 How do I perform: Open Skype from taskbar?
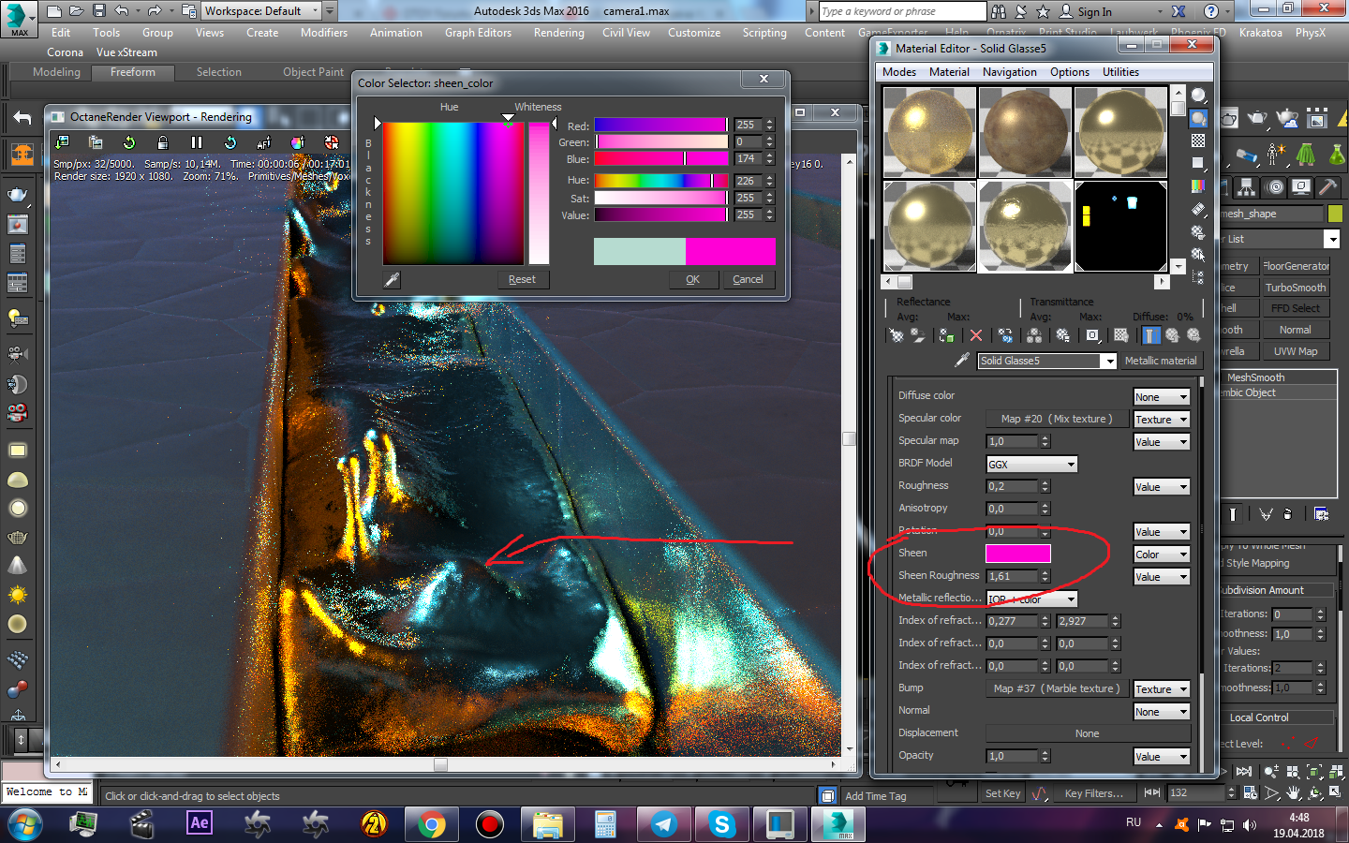tap(722, 824)
